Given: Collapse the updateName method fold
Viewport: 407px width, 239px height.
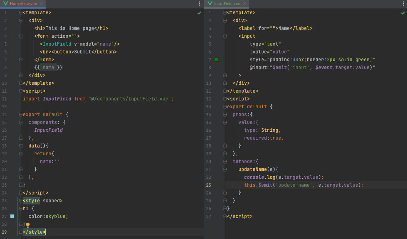Looking at the screenshot, I should click(225, 169).
